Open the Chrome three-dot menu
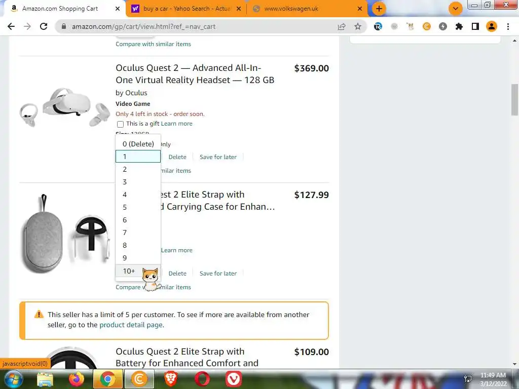The height and width of the screenshot is (389, 519). [x=508, y=26]
